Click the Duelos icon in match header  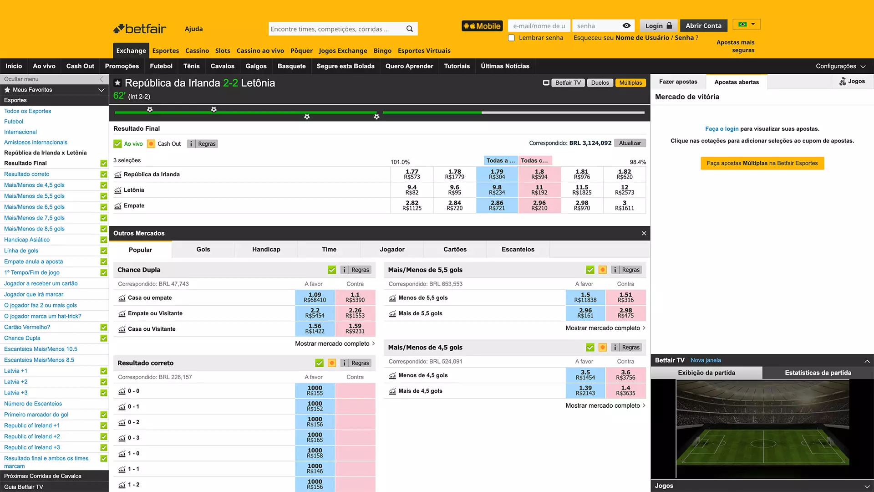tap(600, 82)
